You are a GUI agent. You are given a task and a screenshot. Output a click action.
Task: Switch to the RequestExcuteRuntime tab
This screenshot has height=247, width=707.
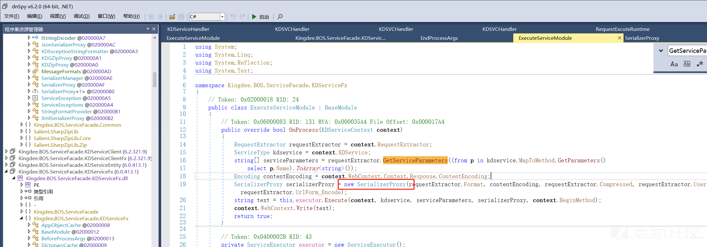(623, 29)
